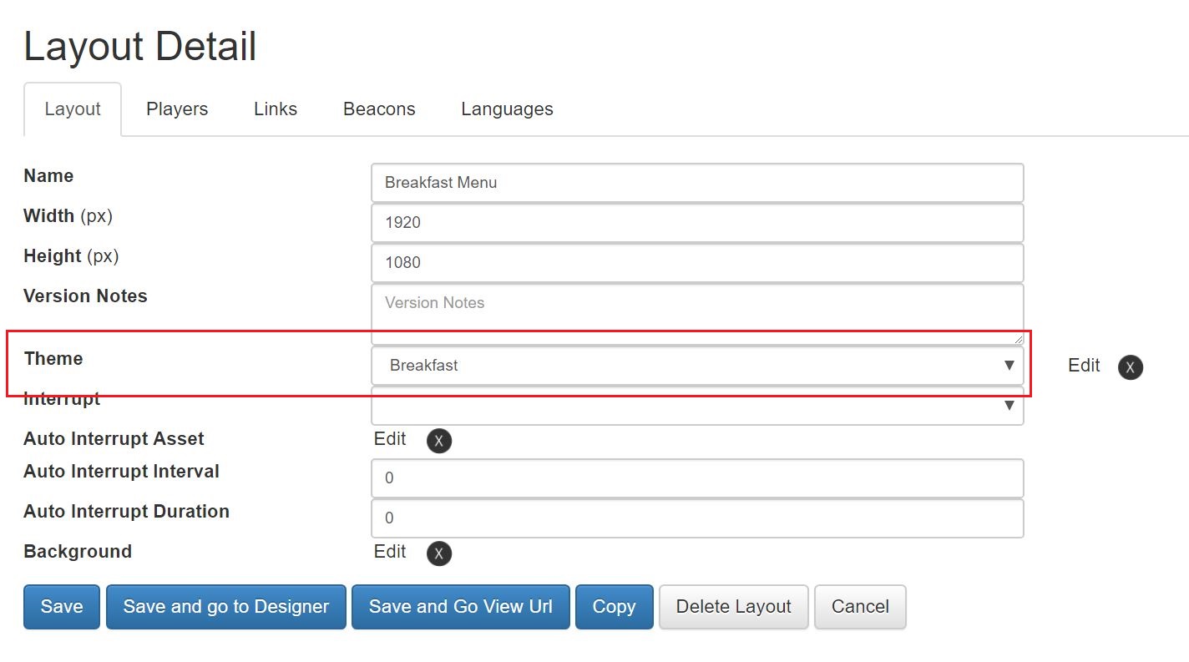Expand the Interrupt dropdown
Screen dimensions: 1189x662
pos(697,406)
